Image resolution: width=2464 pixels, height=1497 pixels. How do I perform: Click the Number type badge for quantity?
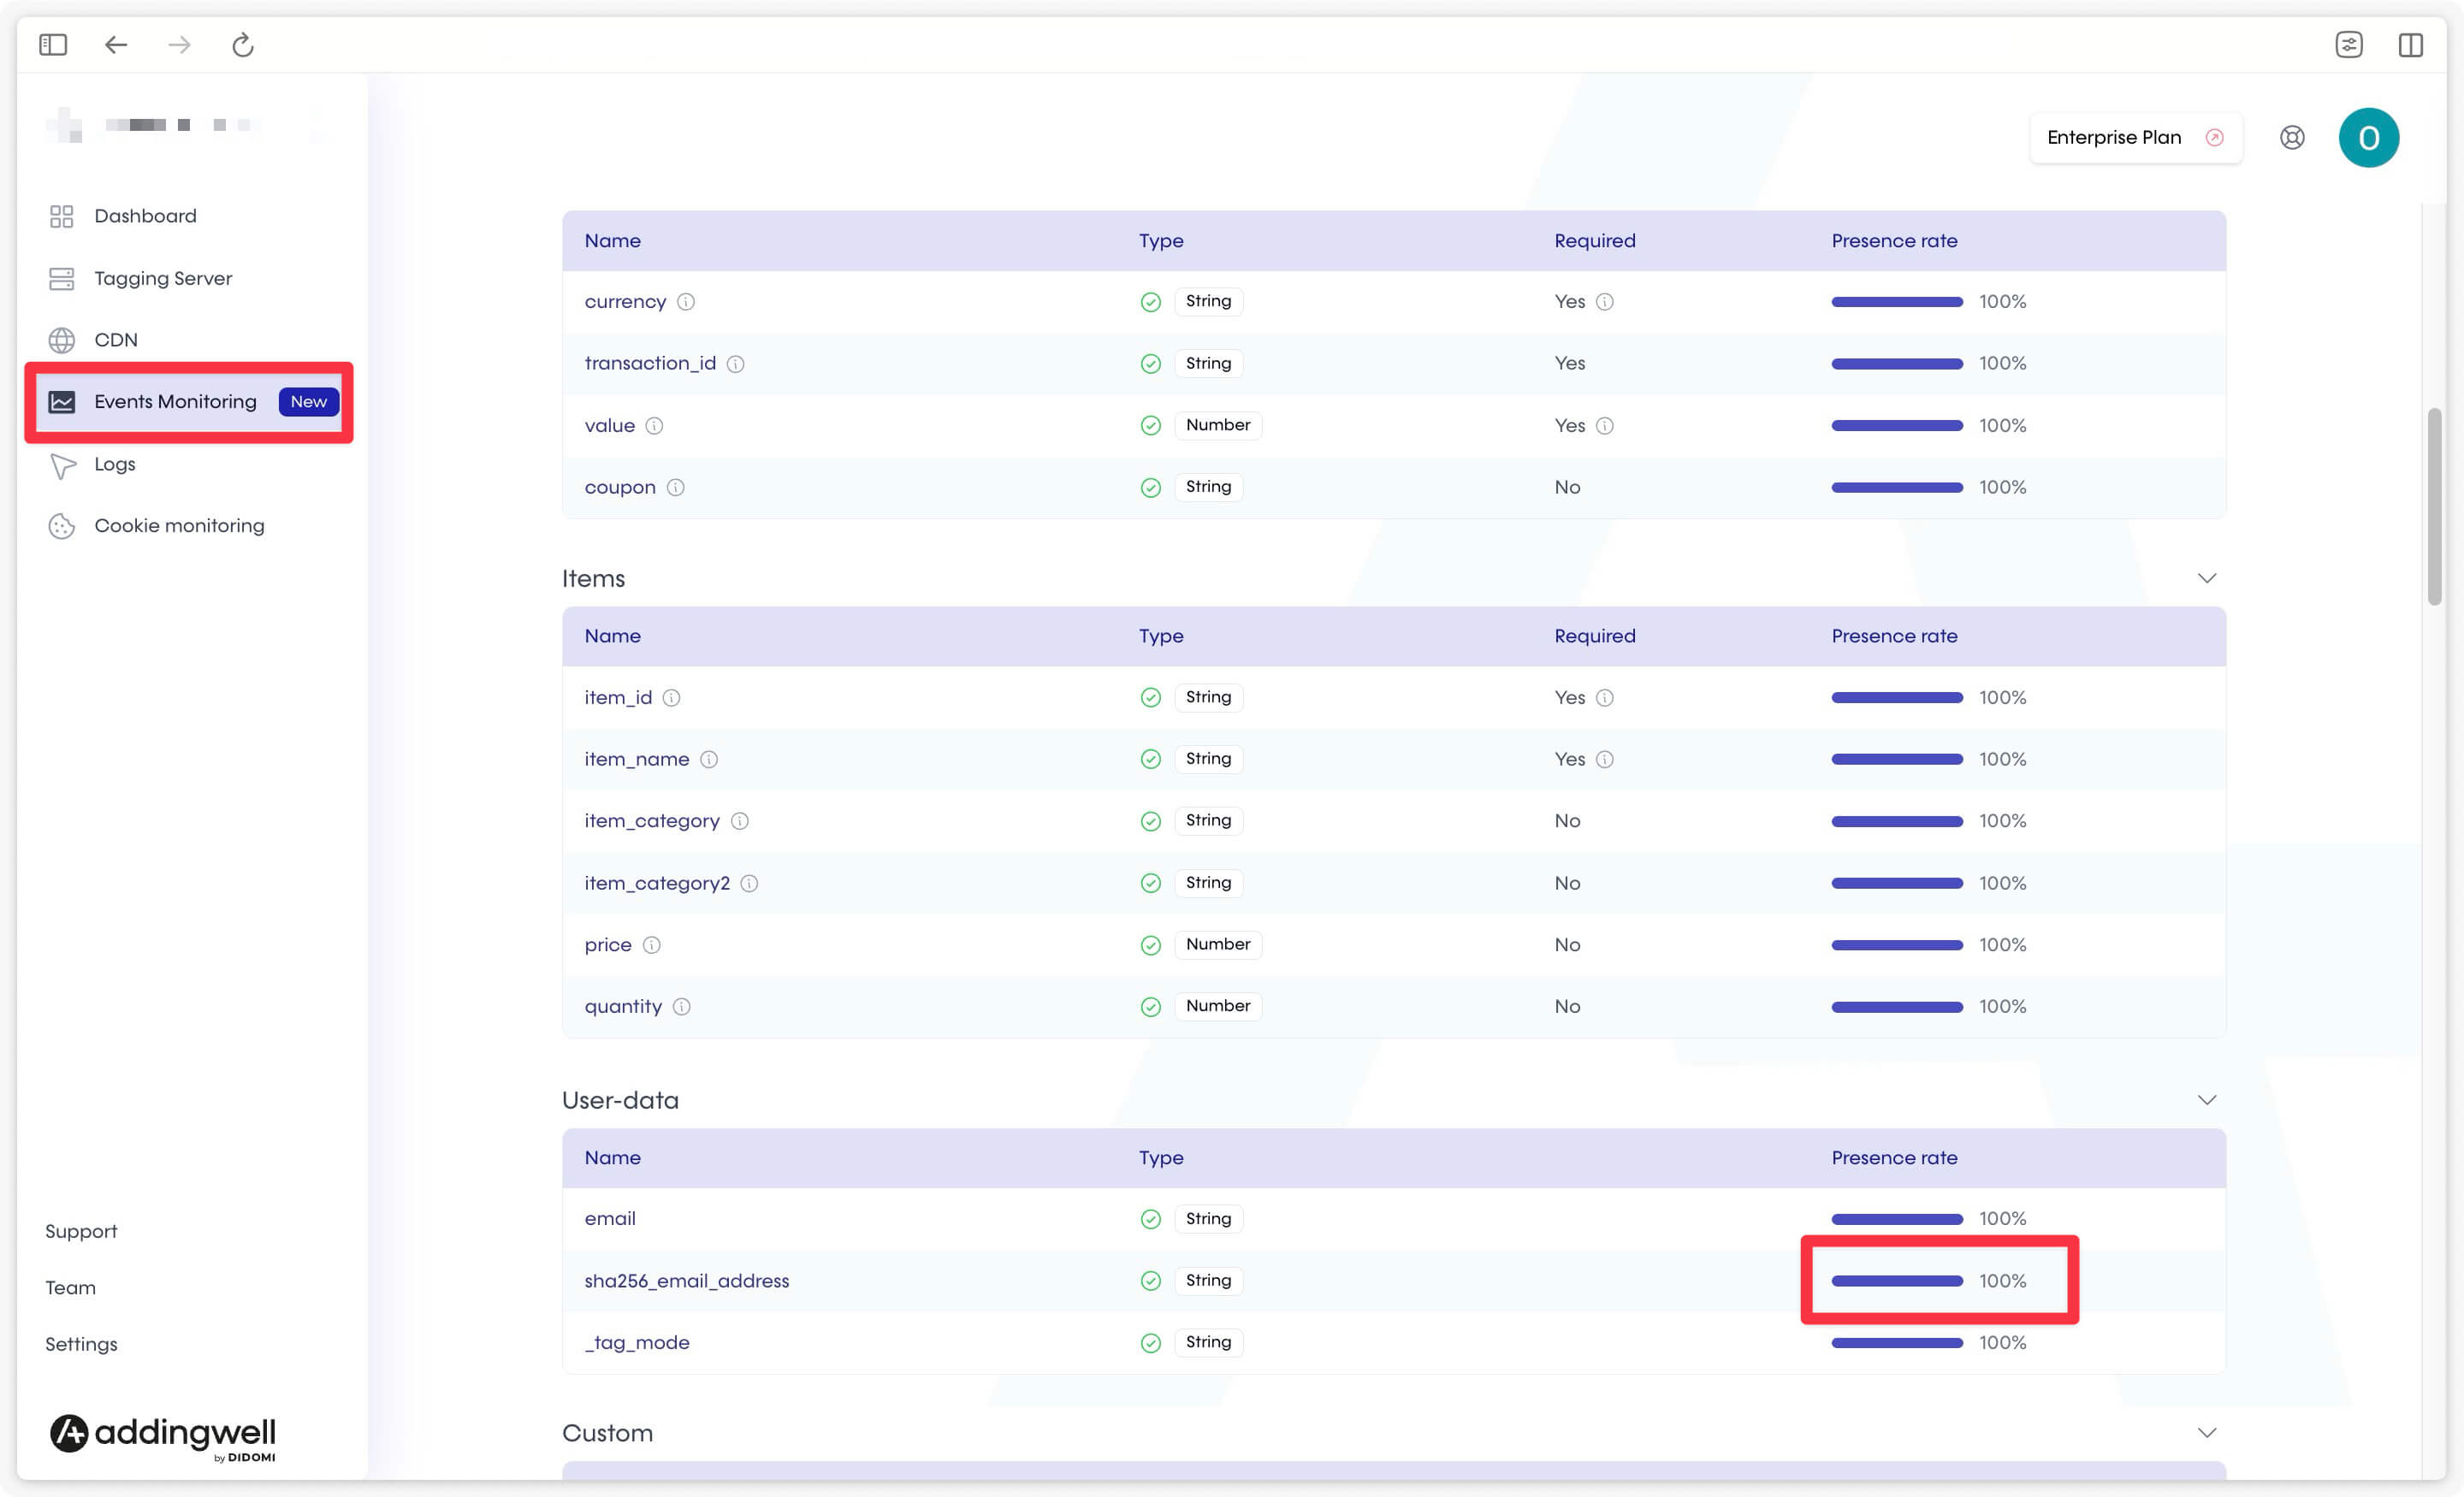(1217, 1006)
